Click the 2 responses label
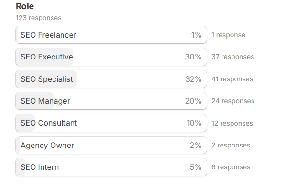The image size is (306, 186). coord(231,145)
